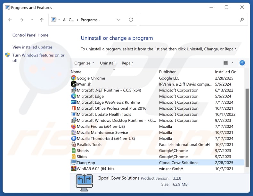Select Microsoft Office Professional Plus 2016
253x196 pixels.
click(x=111, y=108)
